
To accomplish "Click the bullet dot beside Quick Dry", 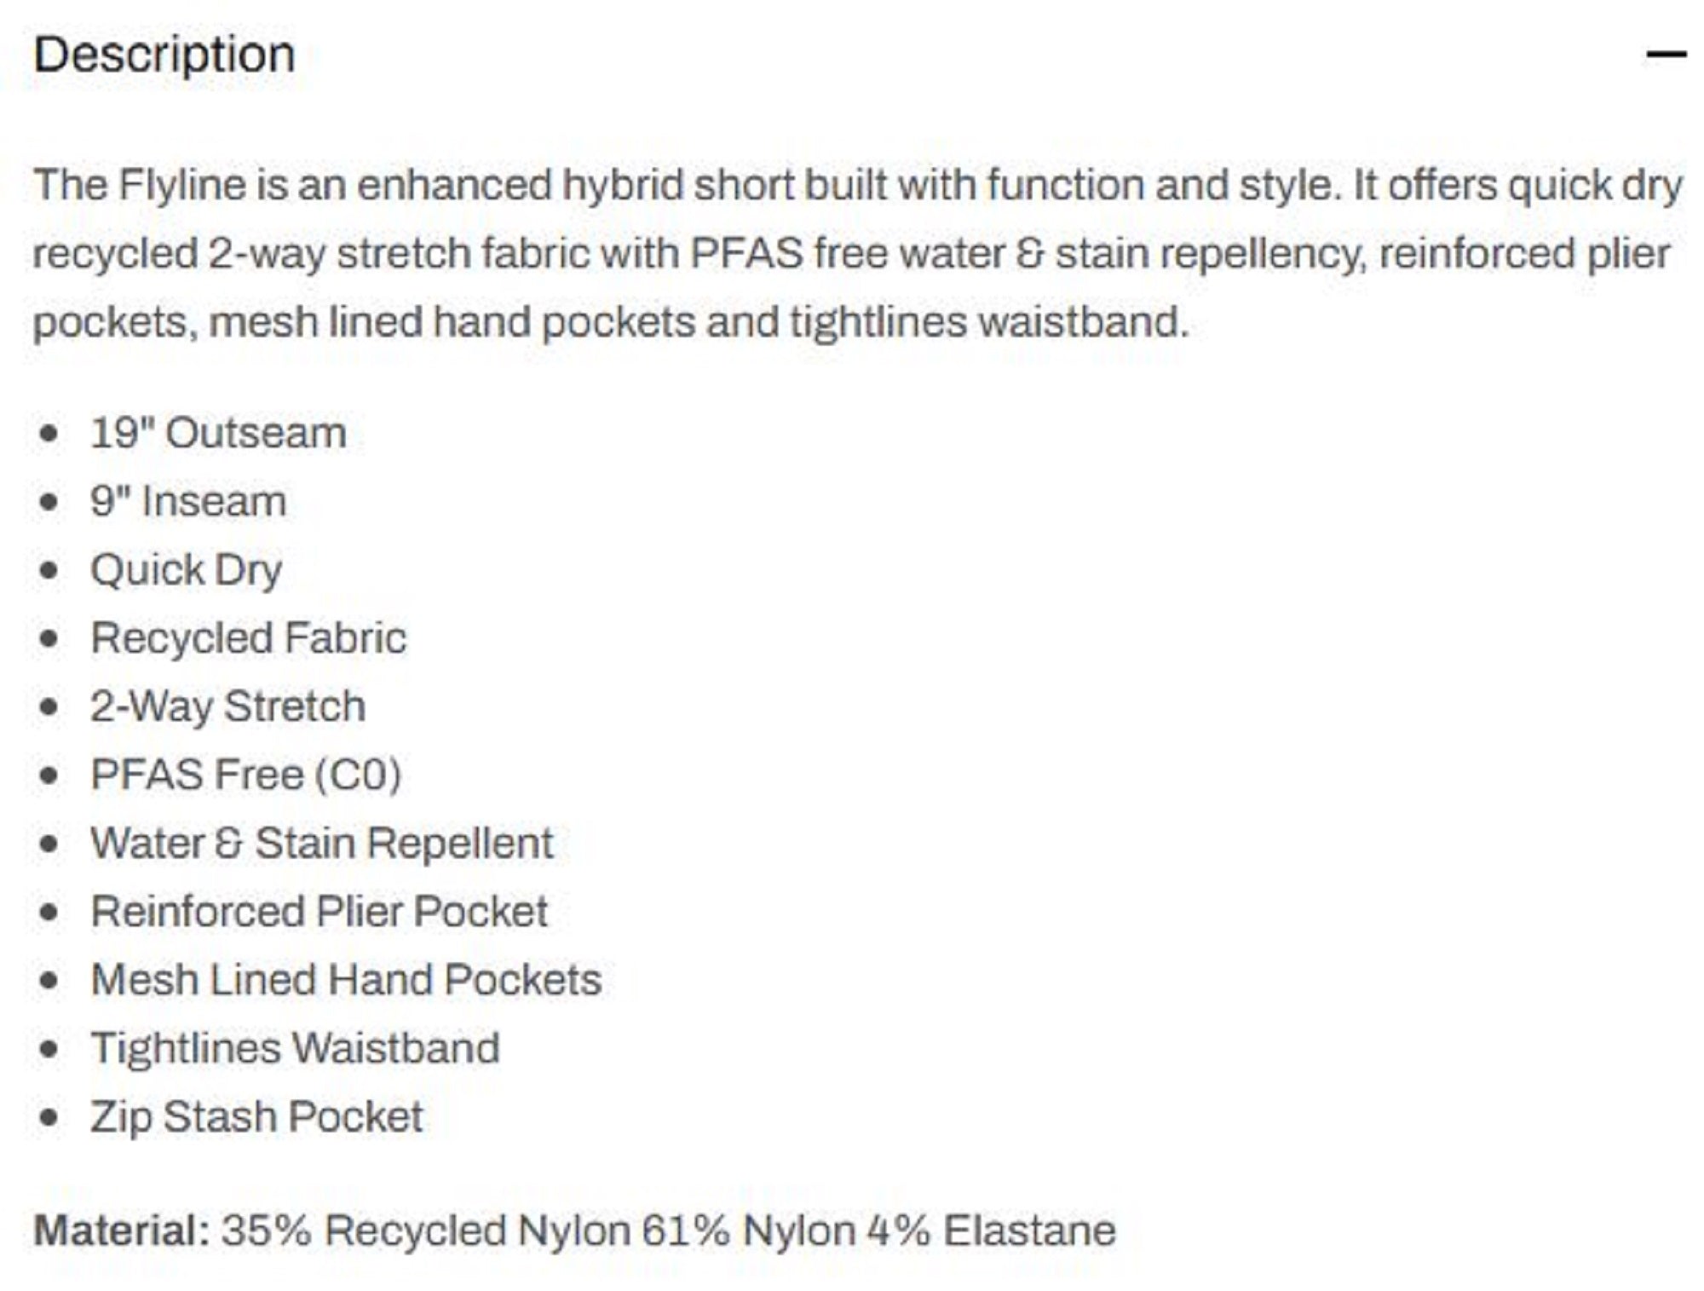I will [x=49, y=570].
